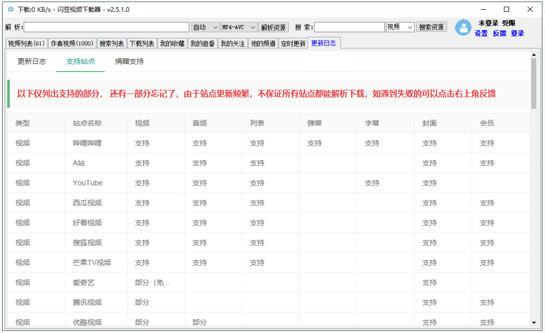Viewport: 545px width, 333px height.
Task: Click the 登录 login link
Action: coord(517,33)
